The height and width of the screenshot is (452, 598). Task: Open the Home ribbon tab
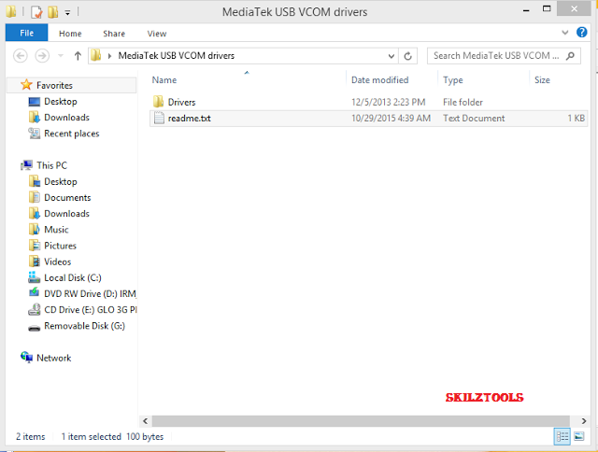point(70,34)
